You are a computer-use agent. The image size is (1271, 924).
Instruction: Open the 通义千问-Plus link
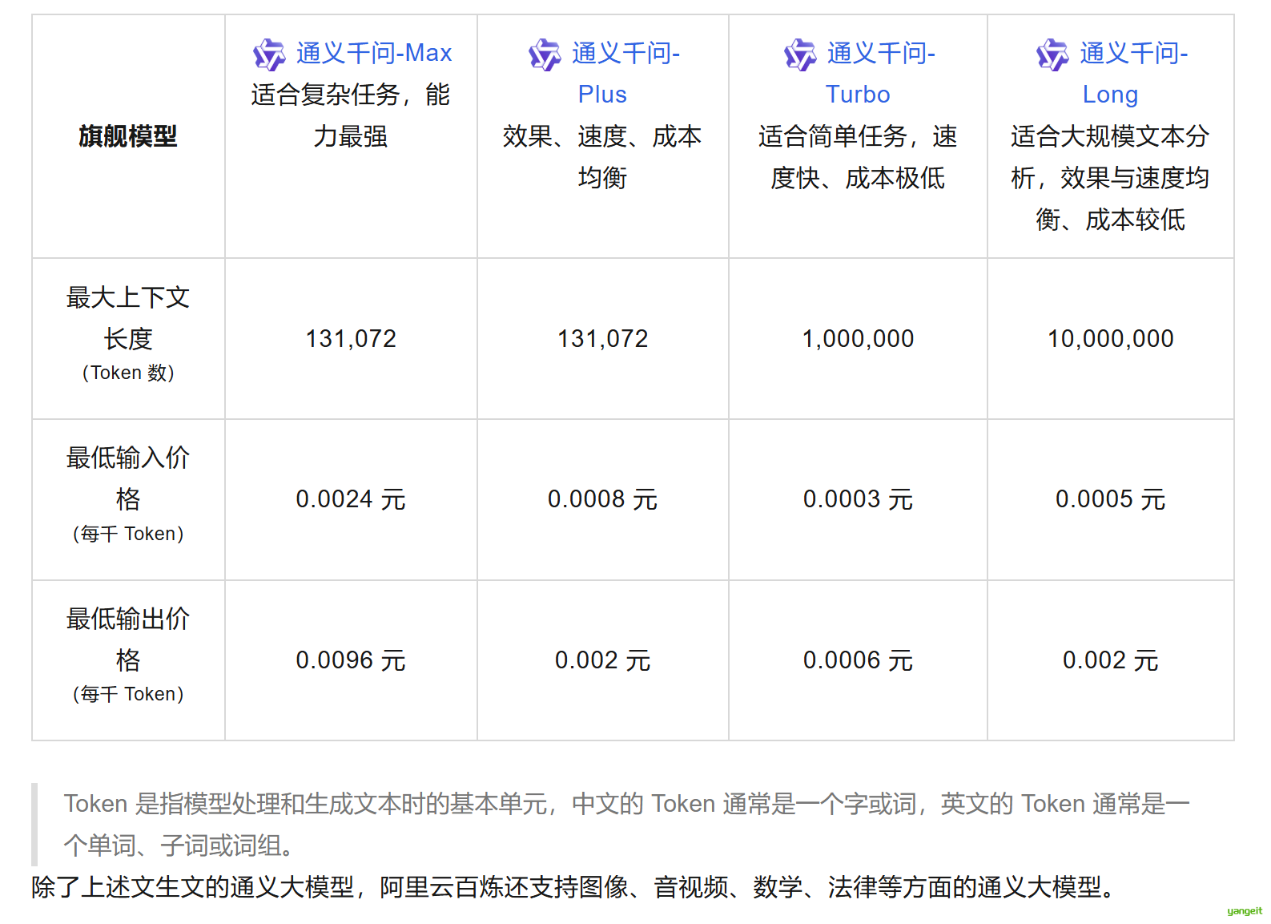tap(625, 73)
